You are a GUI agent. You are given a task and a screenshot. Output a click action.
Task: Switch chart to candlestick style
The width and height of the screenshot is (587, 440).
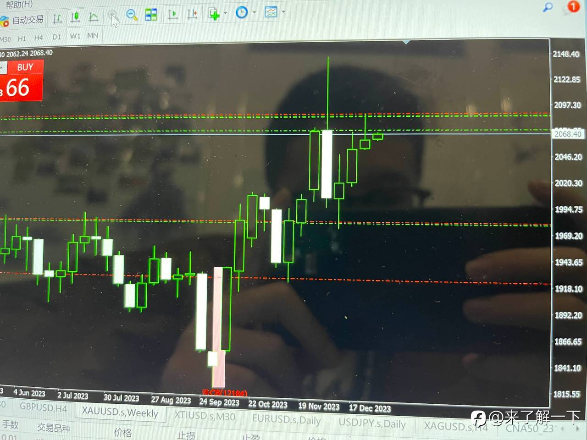76,17
